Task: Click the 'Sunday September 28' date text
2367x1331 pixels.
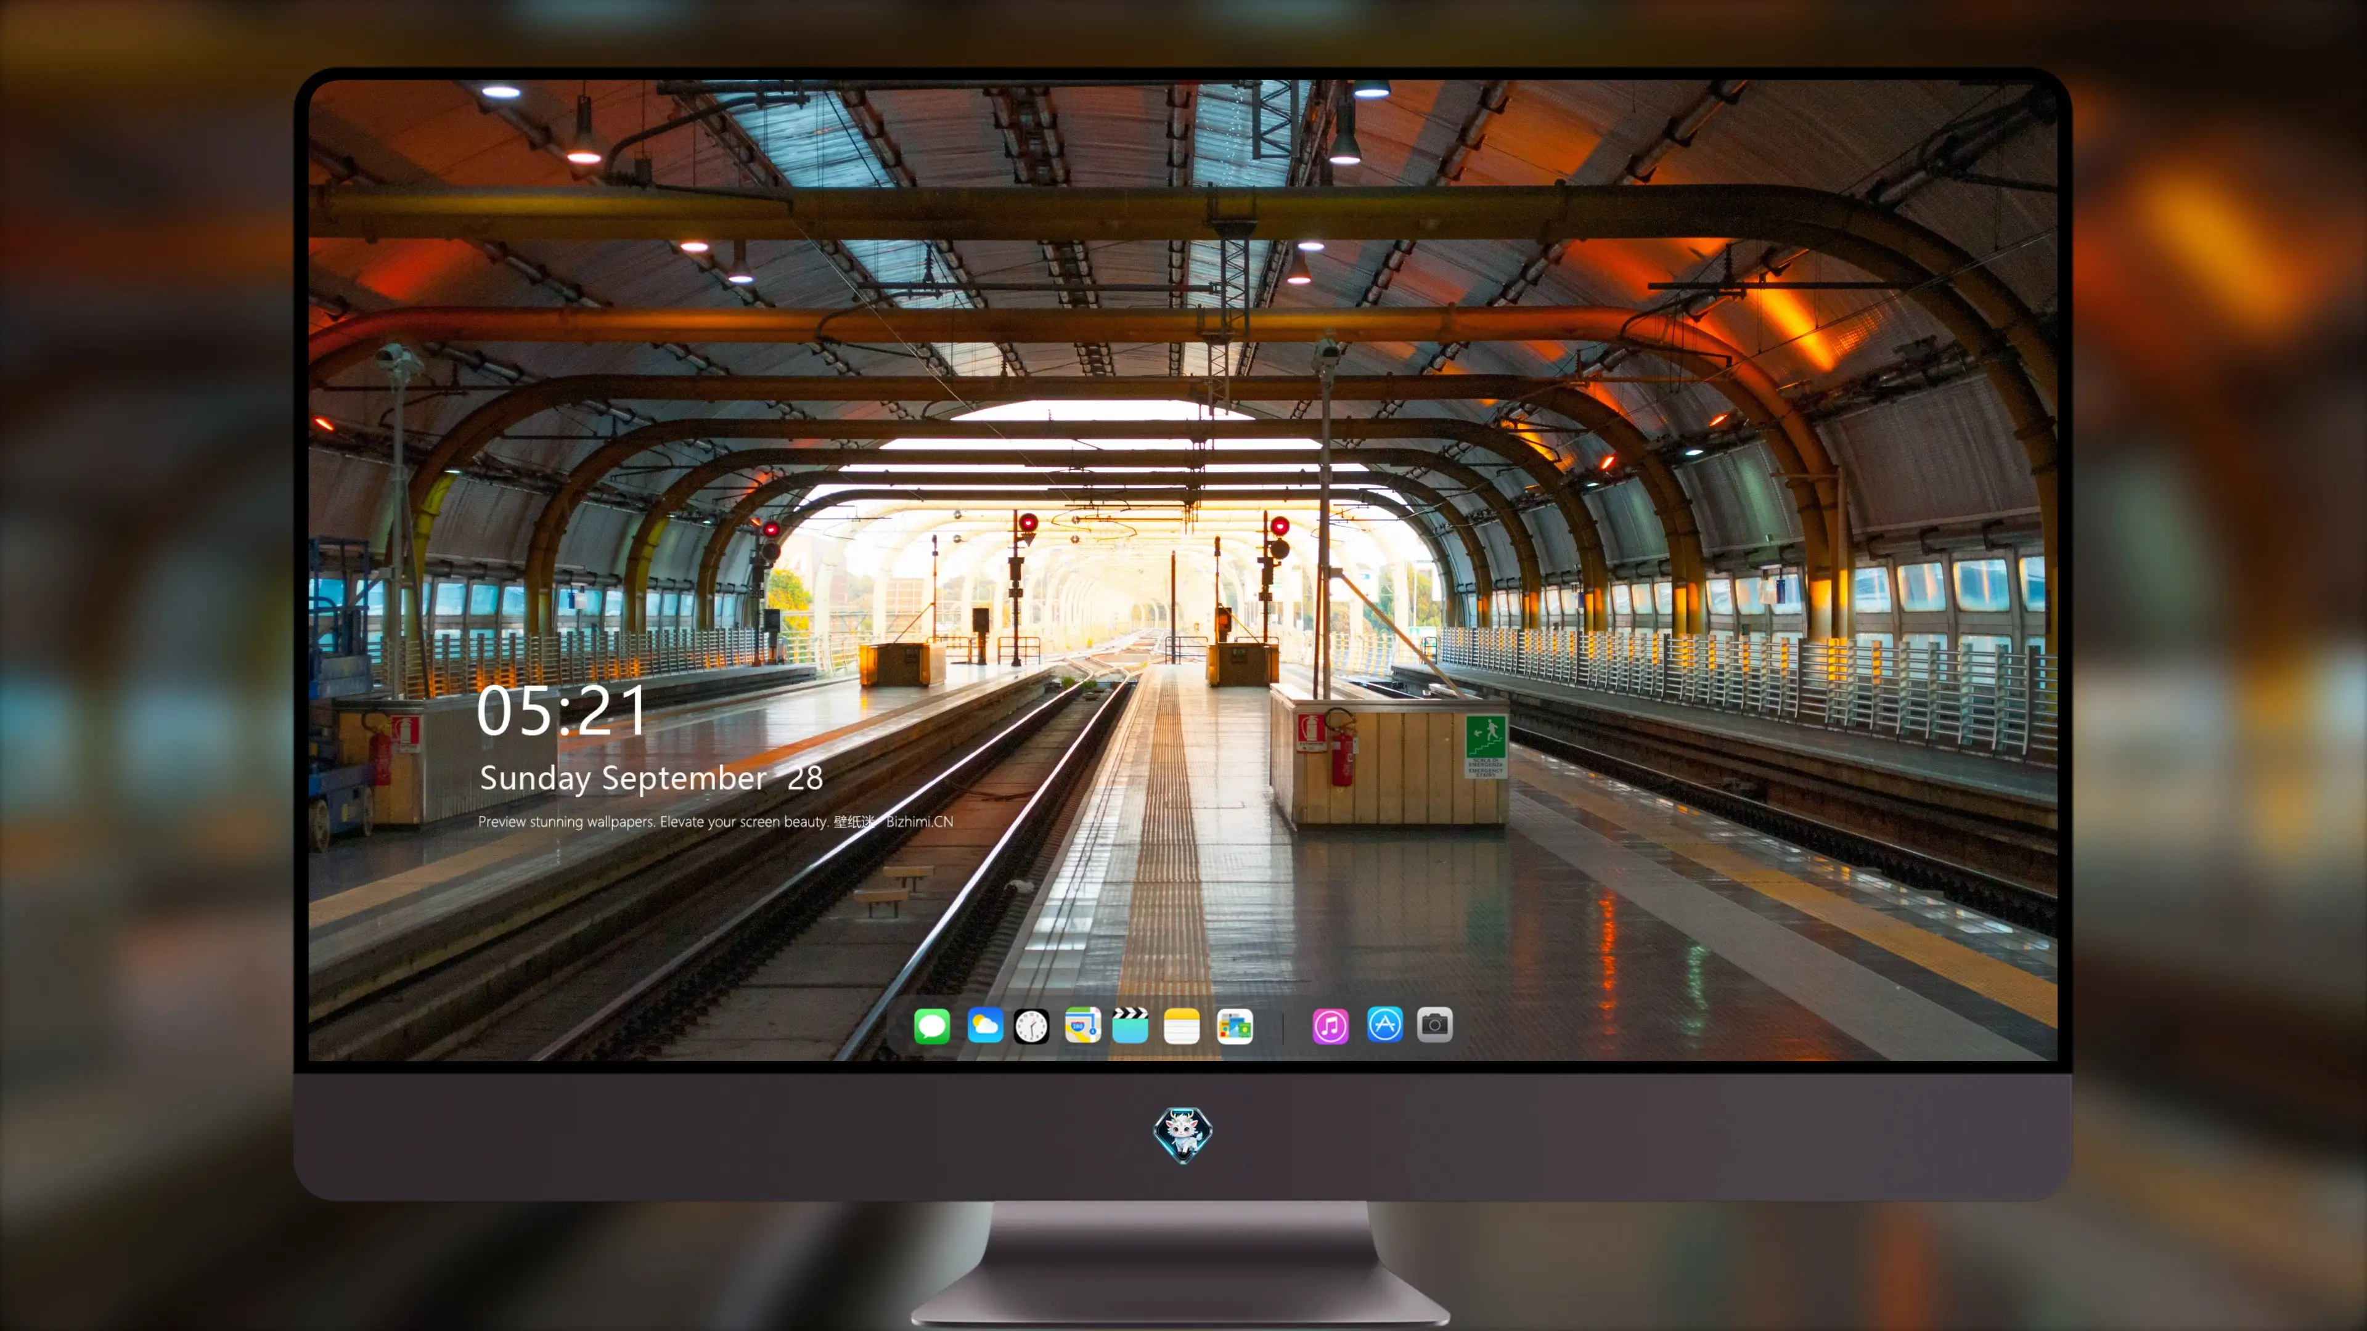Action: click(650, 778)
